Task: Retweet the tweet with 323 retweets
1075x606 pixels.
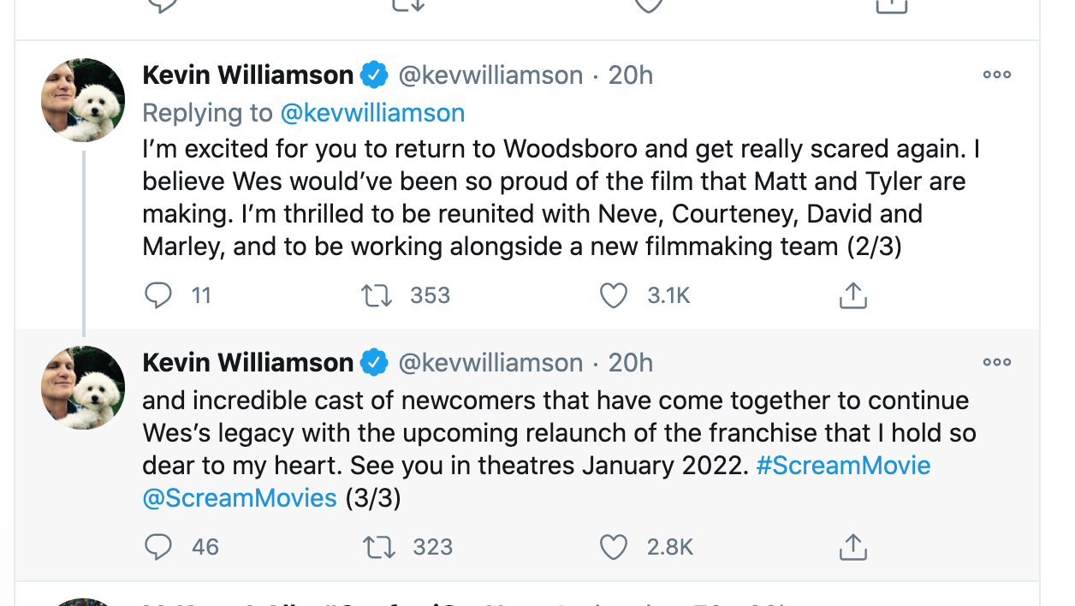Action: tap(377, 547)
